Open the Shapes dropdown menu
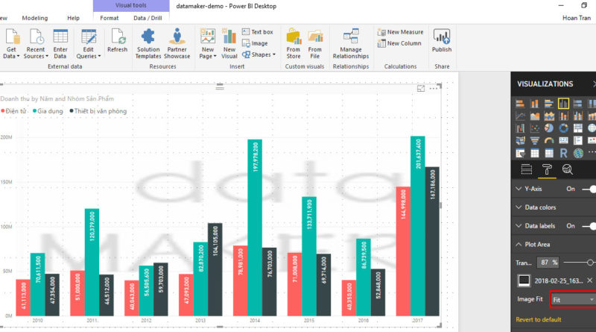This screenshot has height=332, width=596. pyautogui.click(x=258, y=54)
